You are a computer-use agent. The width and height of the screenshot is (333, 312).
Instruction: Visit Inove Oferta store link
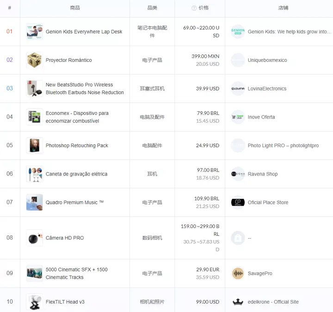[261, 117]
